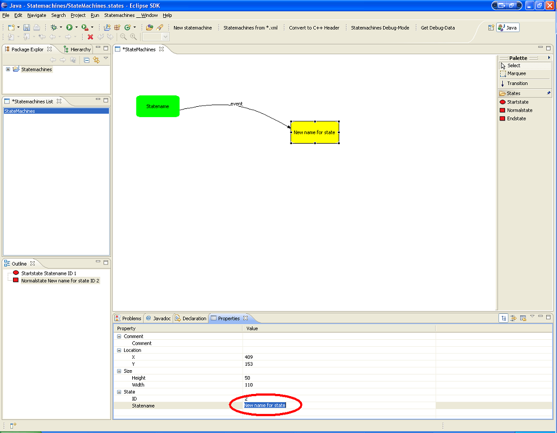Open the Statemachines menu

[119, 15]
